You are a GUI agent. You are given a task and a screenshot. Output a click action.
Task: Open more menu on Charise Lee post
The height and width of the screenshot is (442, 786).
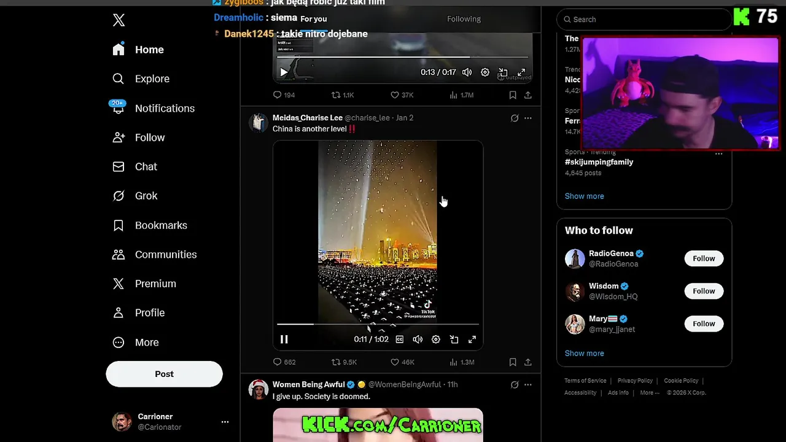(528, 118)
